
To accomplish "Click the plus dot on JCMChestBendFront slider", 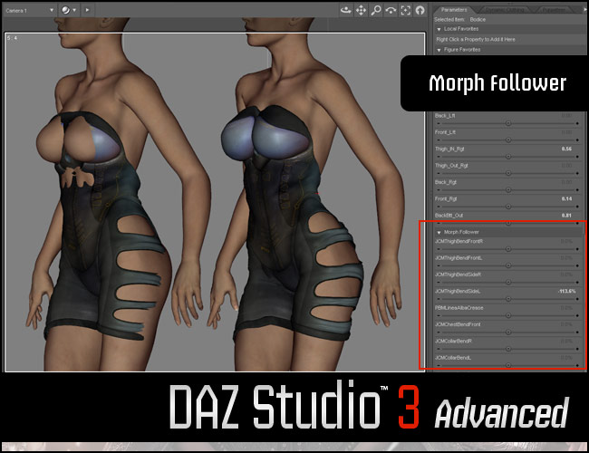I will 577,333.
